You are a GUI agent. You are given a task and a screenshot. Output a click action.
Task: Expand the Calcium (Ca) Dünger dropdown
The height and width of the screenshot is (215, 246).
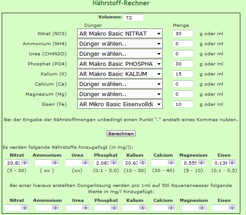(x=120, y=84)
